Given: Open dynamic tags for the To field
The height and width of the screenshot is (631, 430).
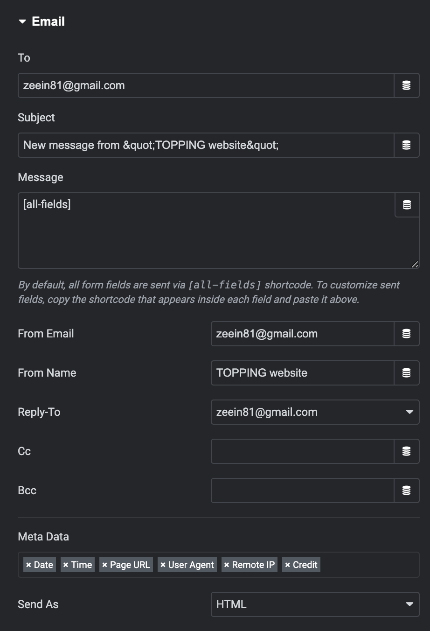Looking at the screenshot, I should 407,85.
